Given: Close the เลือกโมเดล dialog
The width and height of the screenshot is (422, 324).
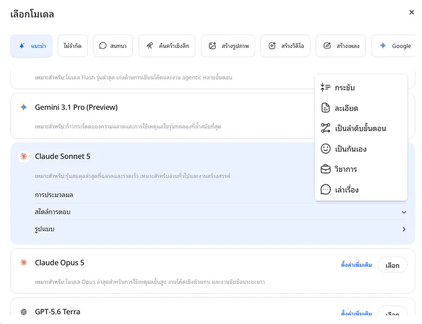Looking at the screenshot, I should pos(412,12).
